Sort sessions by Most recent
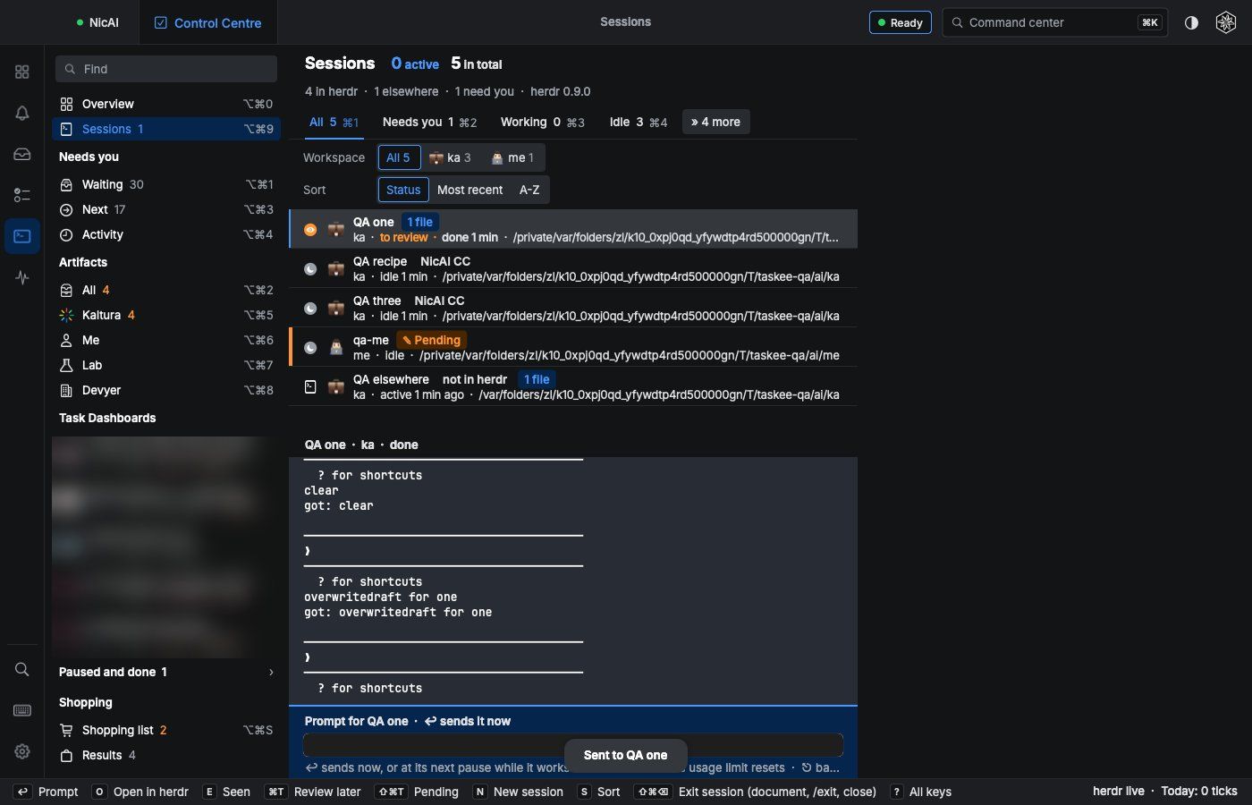1252x805 pixels. [x=469, y=190]
